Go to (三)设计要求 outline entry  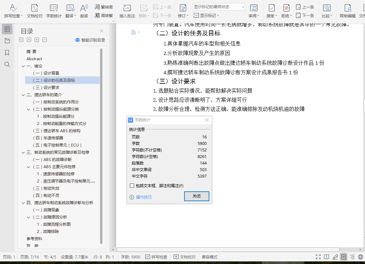(46, 88)
